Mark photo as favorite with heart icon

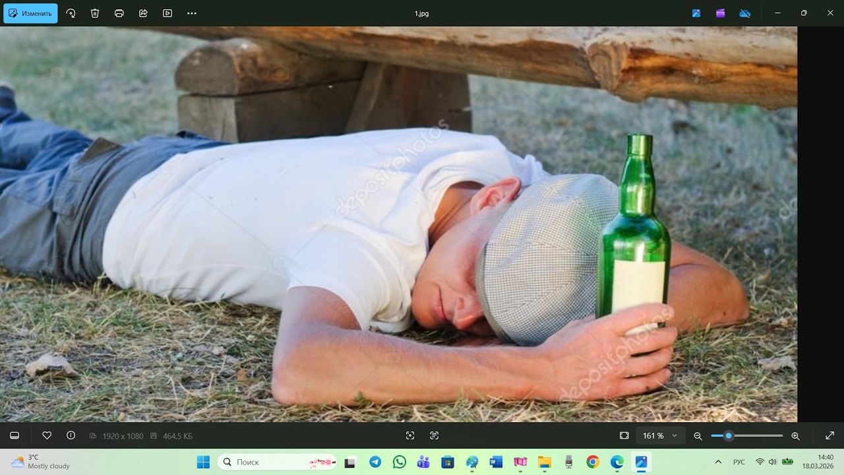[x=47, y=435]
